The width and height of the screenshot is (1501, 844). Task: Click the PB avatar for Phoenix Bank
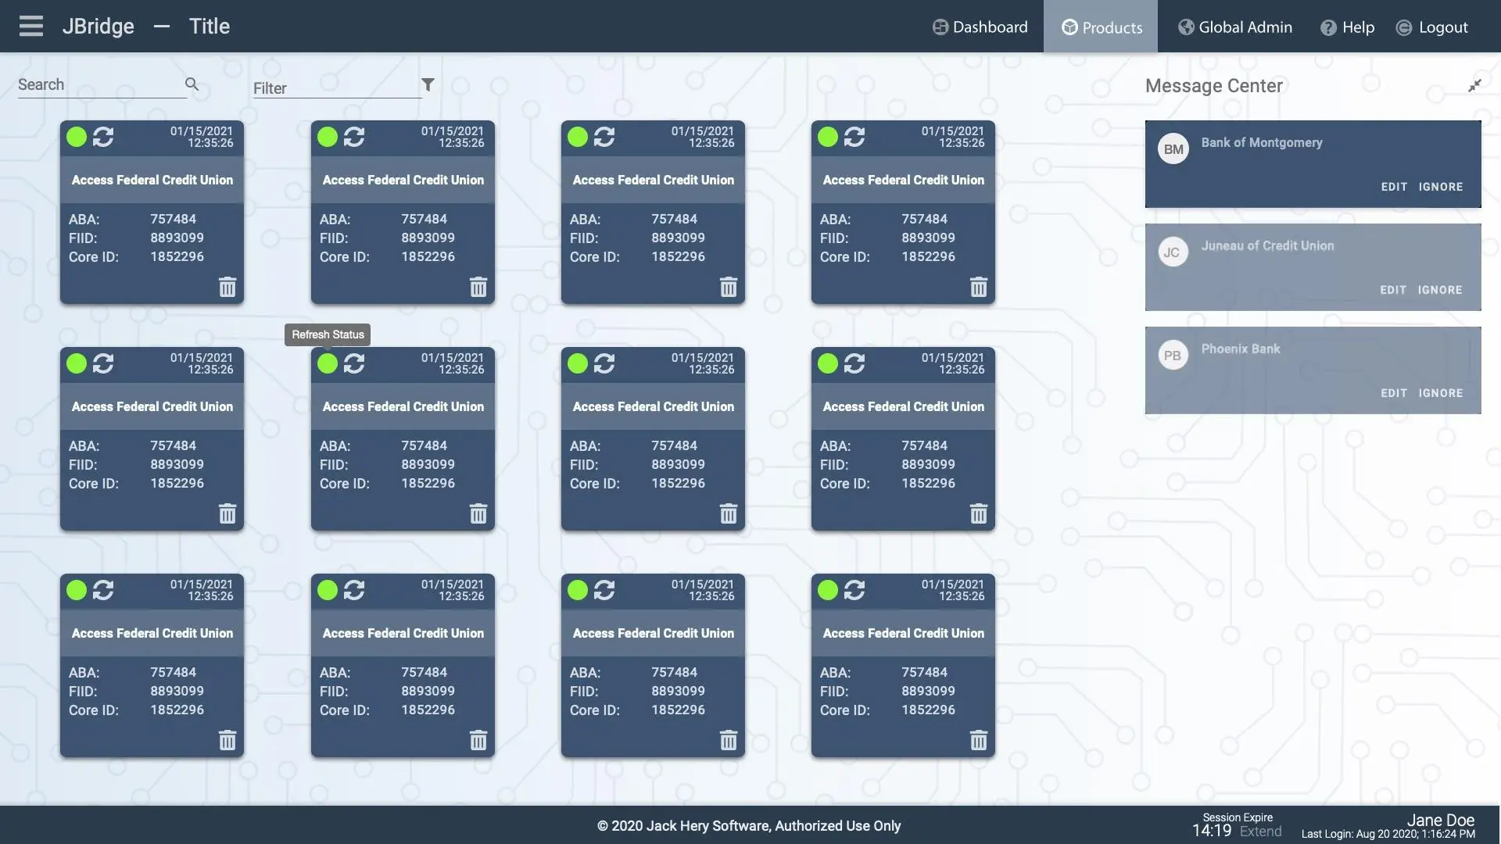point(1173,356)
